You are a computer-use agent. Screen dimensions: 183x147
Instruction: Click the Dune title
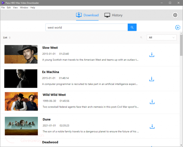pyautogui.click(x=47, y=120)
